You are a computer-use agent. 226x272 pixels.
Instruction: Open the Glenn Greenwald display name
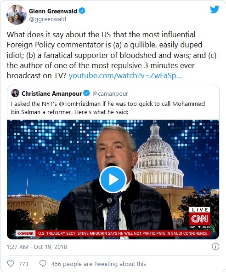pos(53,11)
